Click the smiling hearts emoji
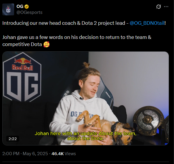Viewport: 174px width, 164px height. [47, 44]
